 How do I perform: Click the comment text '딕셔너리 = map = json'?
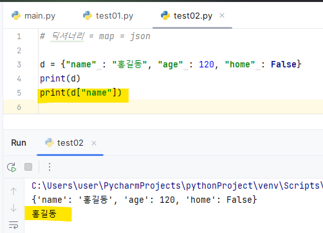coord(101,36)
